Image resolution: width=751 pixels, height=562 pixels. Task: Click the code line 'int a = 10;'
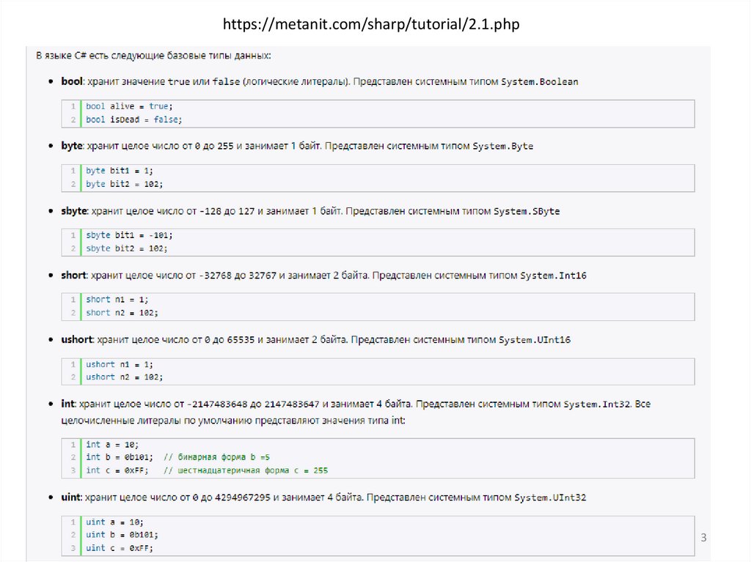coord(111,444)
